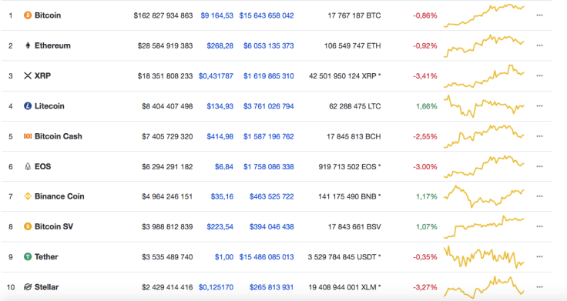The height and width of the screenshot is (301, 567).
Task: Expand the ellipsis menu for Bitcoin Cash
Action: point(539,136)
